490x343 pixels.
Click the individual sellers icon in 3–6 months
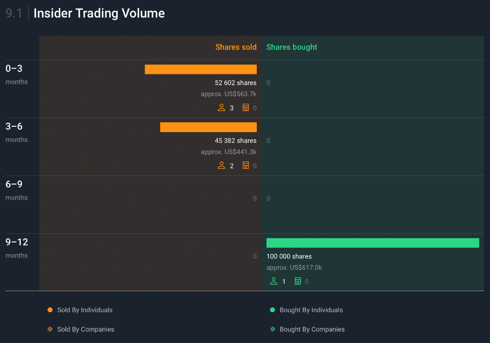[221, 165]
